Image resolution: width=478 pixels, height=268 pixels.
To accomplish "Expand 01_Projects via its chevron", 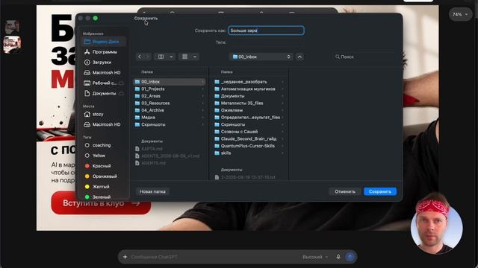I will coord(202,89).
